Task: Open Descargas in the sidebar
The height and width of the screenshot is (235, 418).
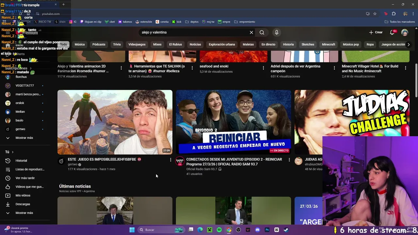Action: [x=23, y=204]
